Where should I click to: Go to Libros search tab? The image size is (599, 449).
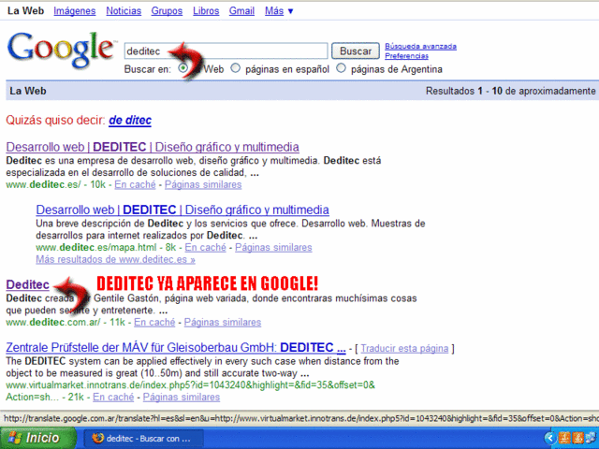(x=206, y=11)
